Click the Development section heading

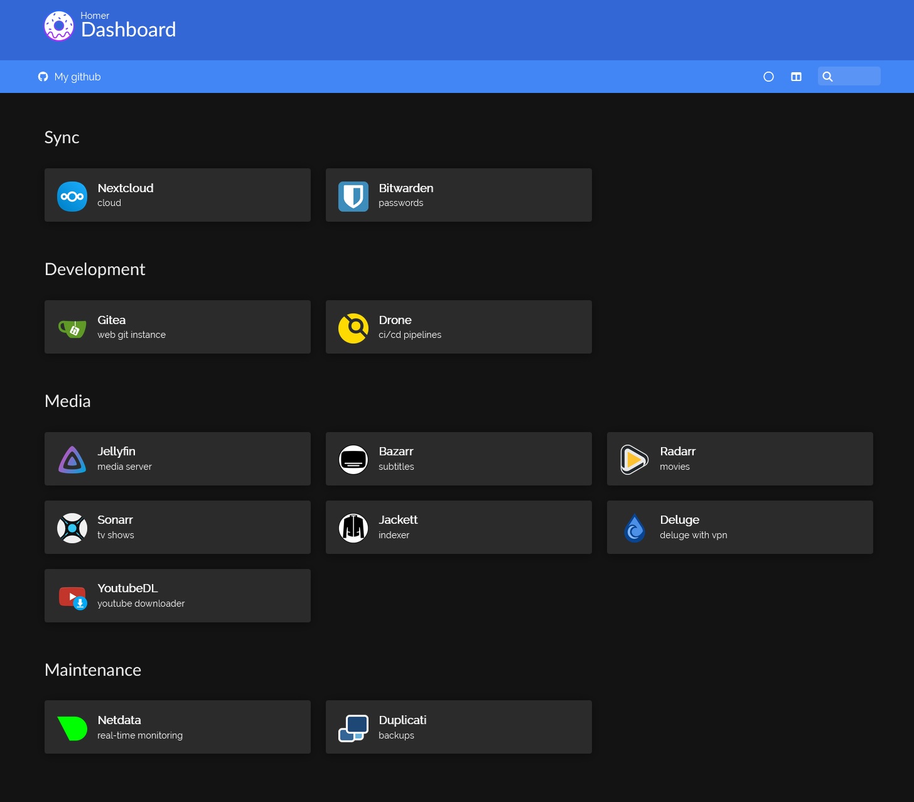click(x=95, y=269)
